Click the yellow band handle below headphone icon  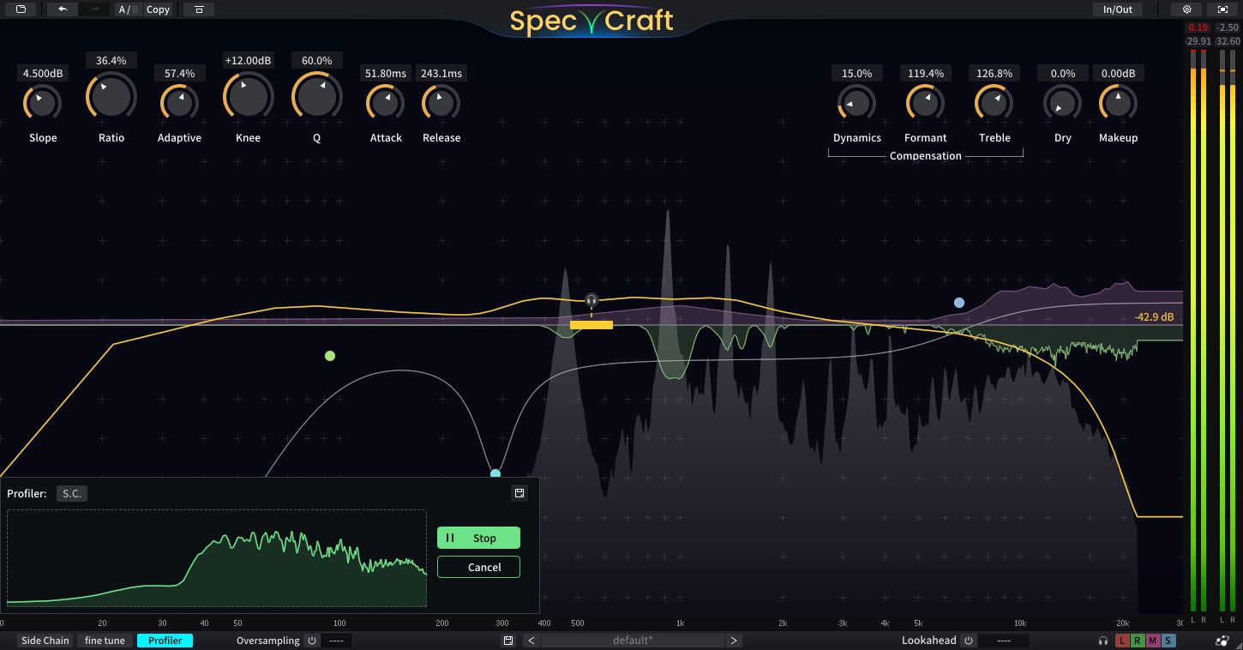pos(591,325)
